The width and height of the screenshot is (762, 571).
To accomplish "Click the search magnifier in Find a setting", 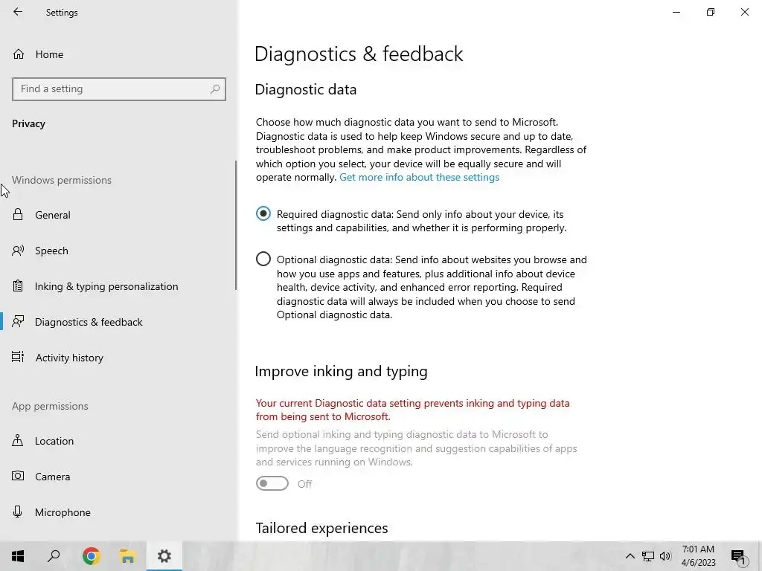I will pos(215,89).
